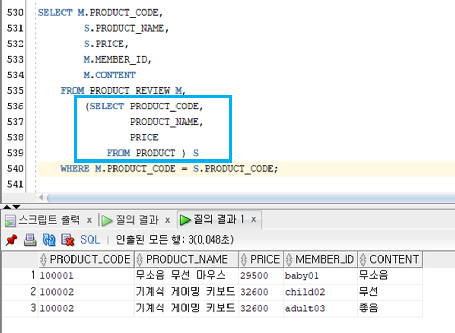Select price 32600 in row 3
Image resolution: width=455 pixels, height=333 pixels.
click(x=261, y=308)
